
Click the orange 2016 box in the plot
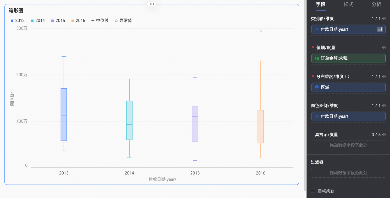[x=260, y=127]
